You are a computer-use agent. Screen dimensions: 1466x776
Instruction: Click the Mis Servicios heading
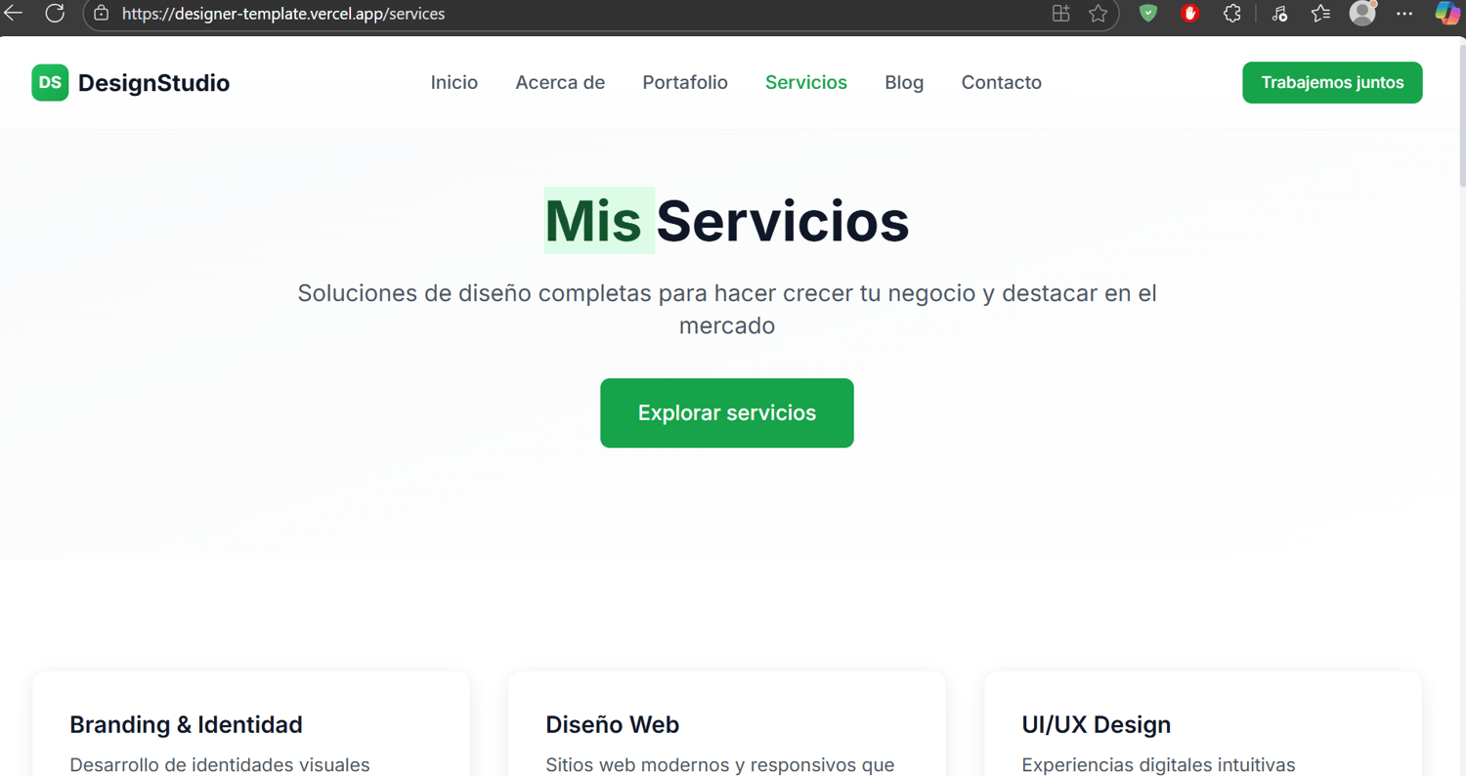click(x=727, y=221)
